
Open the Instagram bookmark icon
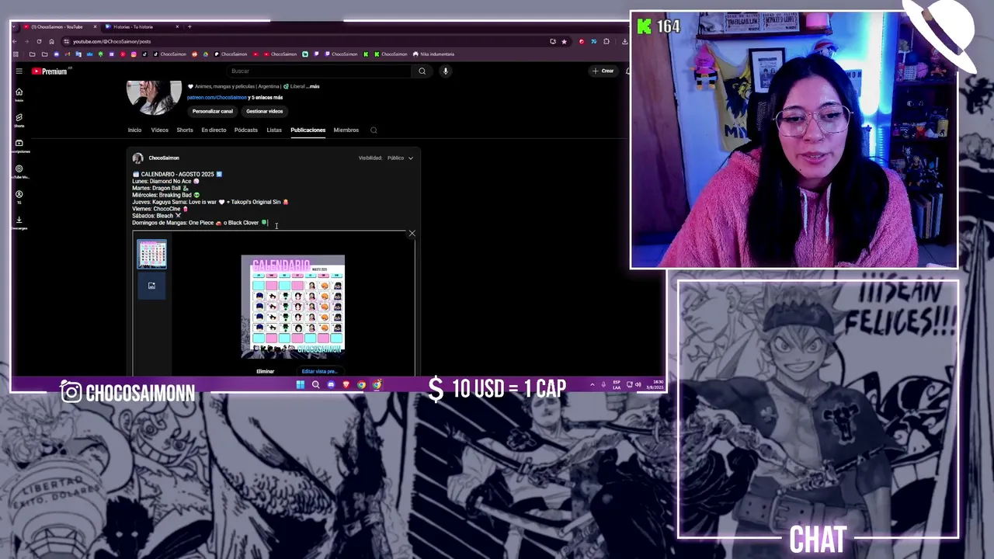134,54
